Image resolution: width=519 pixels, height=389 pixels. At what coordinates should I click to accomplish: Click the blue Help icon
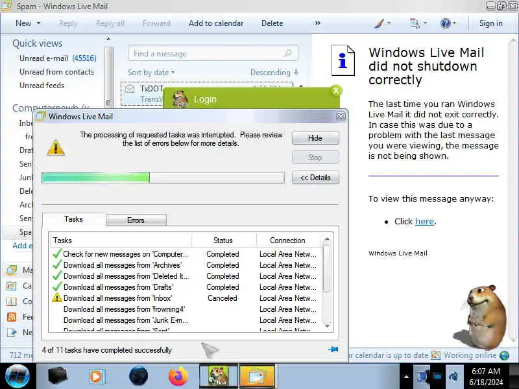coord(446,23)
